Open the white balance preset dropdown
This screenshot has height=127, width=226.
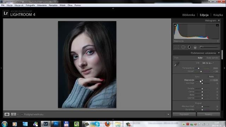[x=208, y=63]
